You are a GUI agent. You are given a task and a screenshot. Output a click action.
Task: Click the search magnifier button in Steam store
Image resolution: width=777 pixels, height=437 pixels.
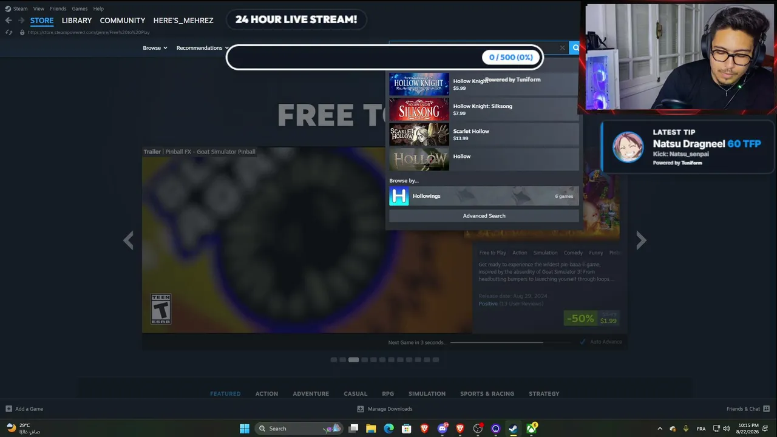pos(575,48)
